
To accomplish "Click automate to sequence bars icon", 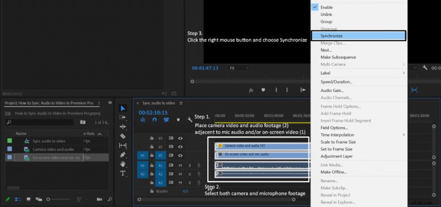I will point(100,199).
